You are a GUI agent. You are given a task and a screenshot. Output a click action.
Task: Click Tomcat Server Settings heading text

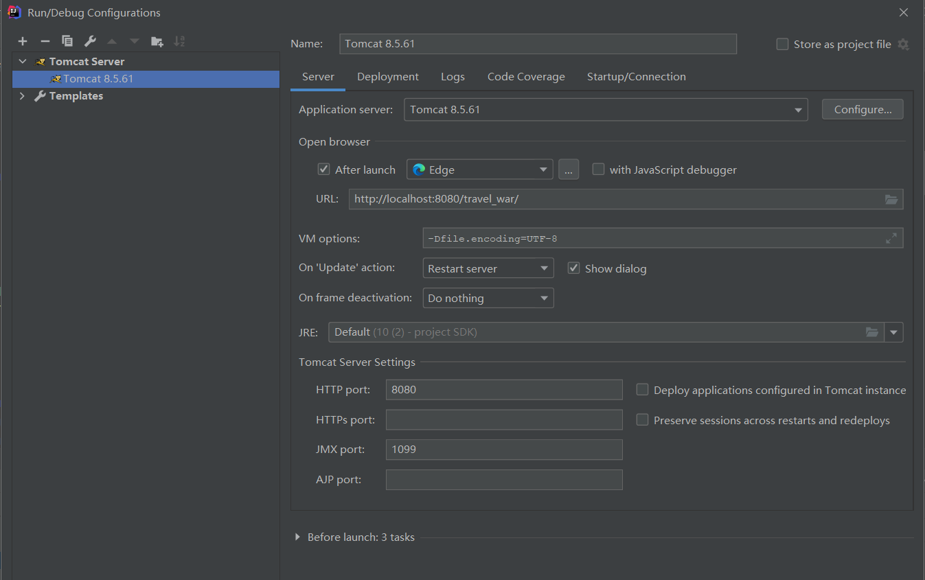click(x=357, y=362)
